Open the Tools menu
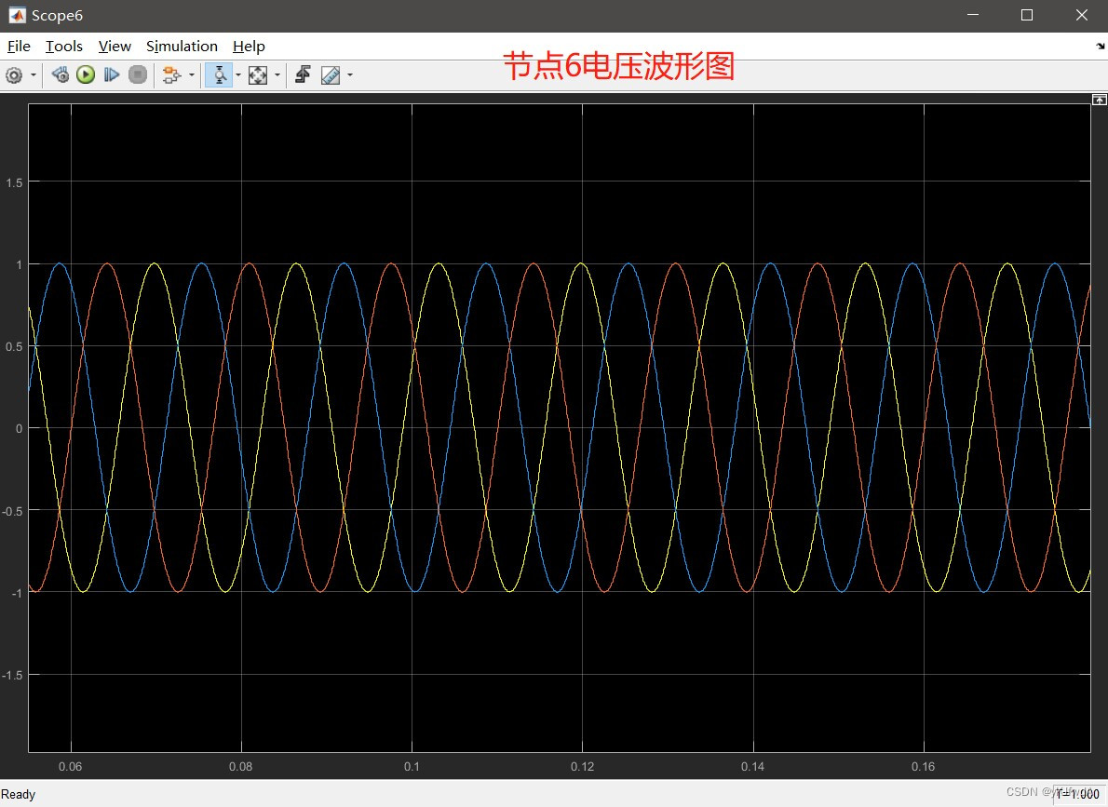Screen dimensions: 1108x807 pyautogui.click(x=64, y=46)
